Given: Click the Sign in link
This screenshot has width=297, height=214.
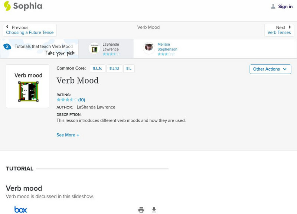Looking at the screenshot, I should [285, 7].
